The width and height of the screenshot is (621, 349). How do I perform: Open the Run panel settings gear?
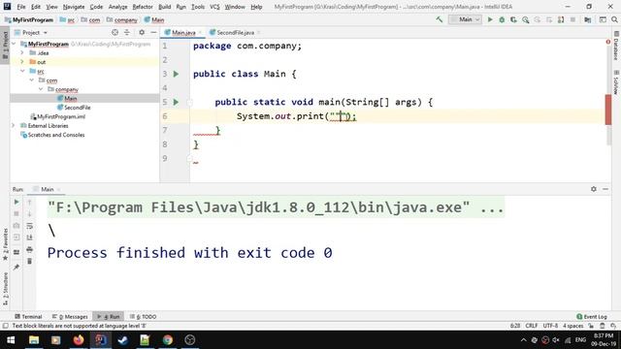[x=593, y=189]
